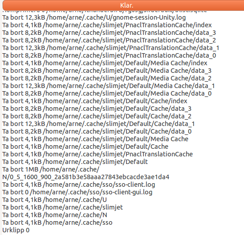Image resolution: width=244 pixels, height=235 pixels.
Task: Click the PnaclTranslationCache/data_3 entry
Action: pyautogui.click(x=109, y=33)
